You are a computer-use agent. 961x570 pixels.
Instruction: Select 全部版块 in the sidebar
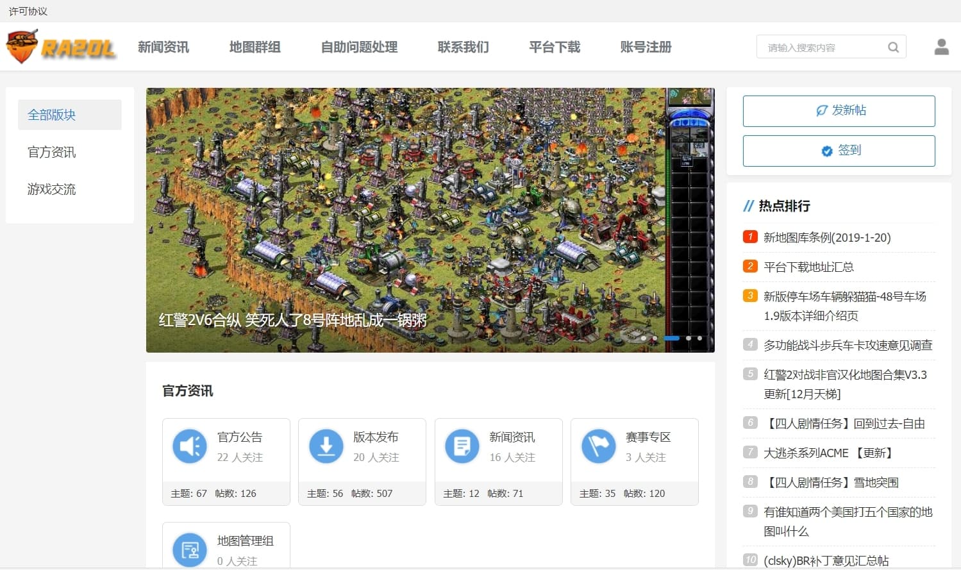(70, 115)
